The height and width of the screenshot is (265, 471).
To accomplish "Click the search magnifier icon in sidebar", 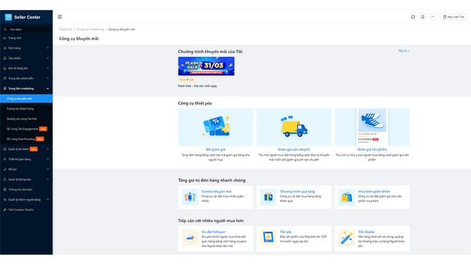I will [x=5, y=30].
